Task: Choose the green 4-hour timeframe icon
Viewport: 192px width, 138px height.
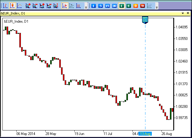Action: [x=129, y=6]
